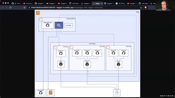Switch to the 'Use dagg' GitHub tab
Viewport: 175px width, 98px height.
pos(144,4)
